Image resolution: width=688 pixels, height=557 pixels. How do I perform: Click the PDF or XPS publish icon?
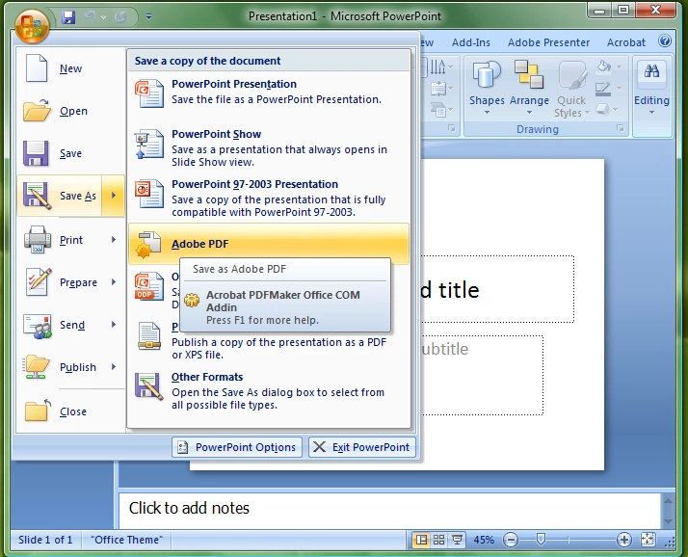point(149,335)
